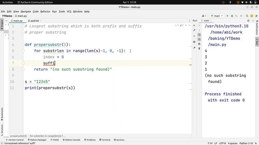Select Python 3.10 interpreter in status bar
The width and height of the screenshot is (259, 145).
246,143
